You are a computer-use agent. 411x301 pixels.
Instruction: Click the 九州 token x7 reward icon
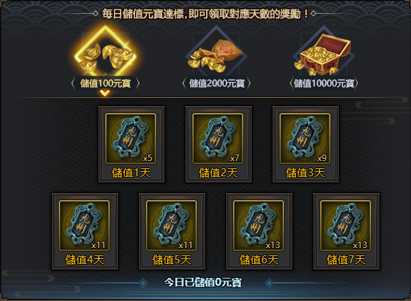218,139
